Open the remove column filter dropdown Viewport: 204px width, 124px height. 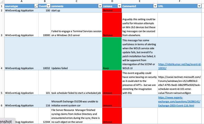119,6
